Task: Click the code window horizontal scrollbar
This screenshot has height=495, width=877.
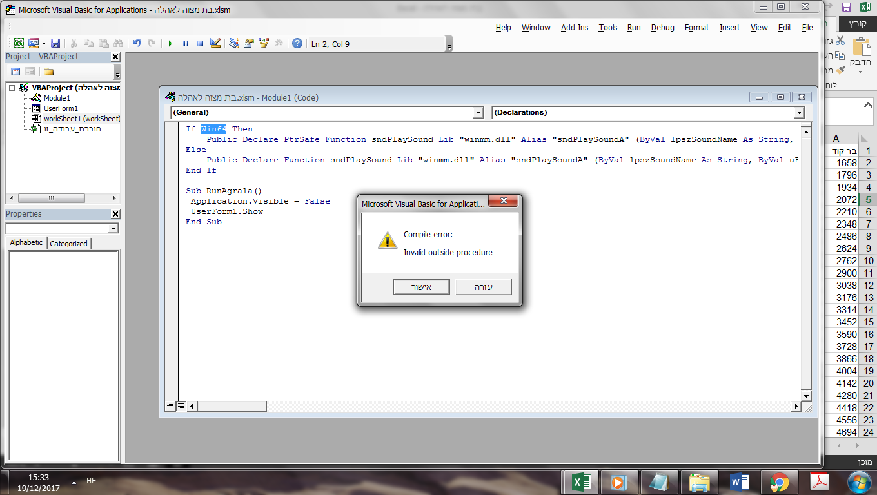Action: (494, 406)
